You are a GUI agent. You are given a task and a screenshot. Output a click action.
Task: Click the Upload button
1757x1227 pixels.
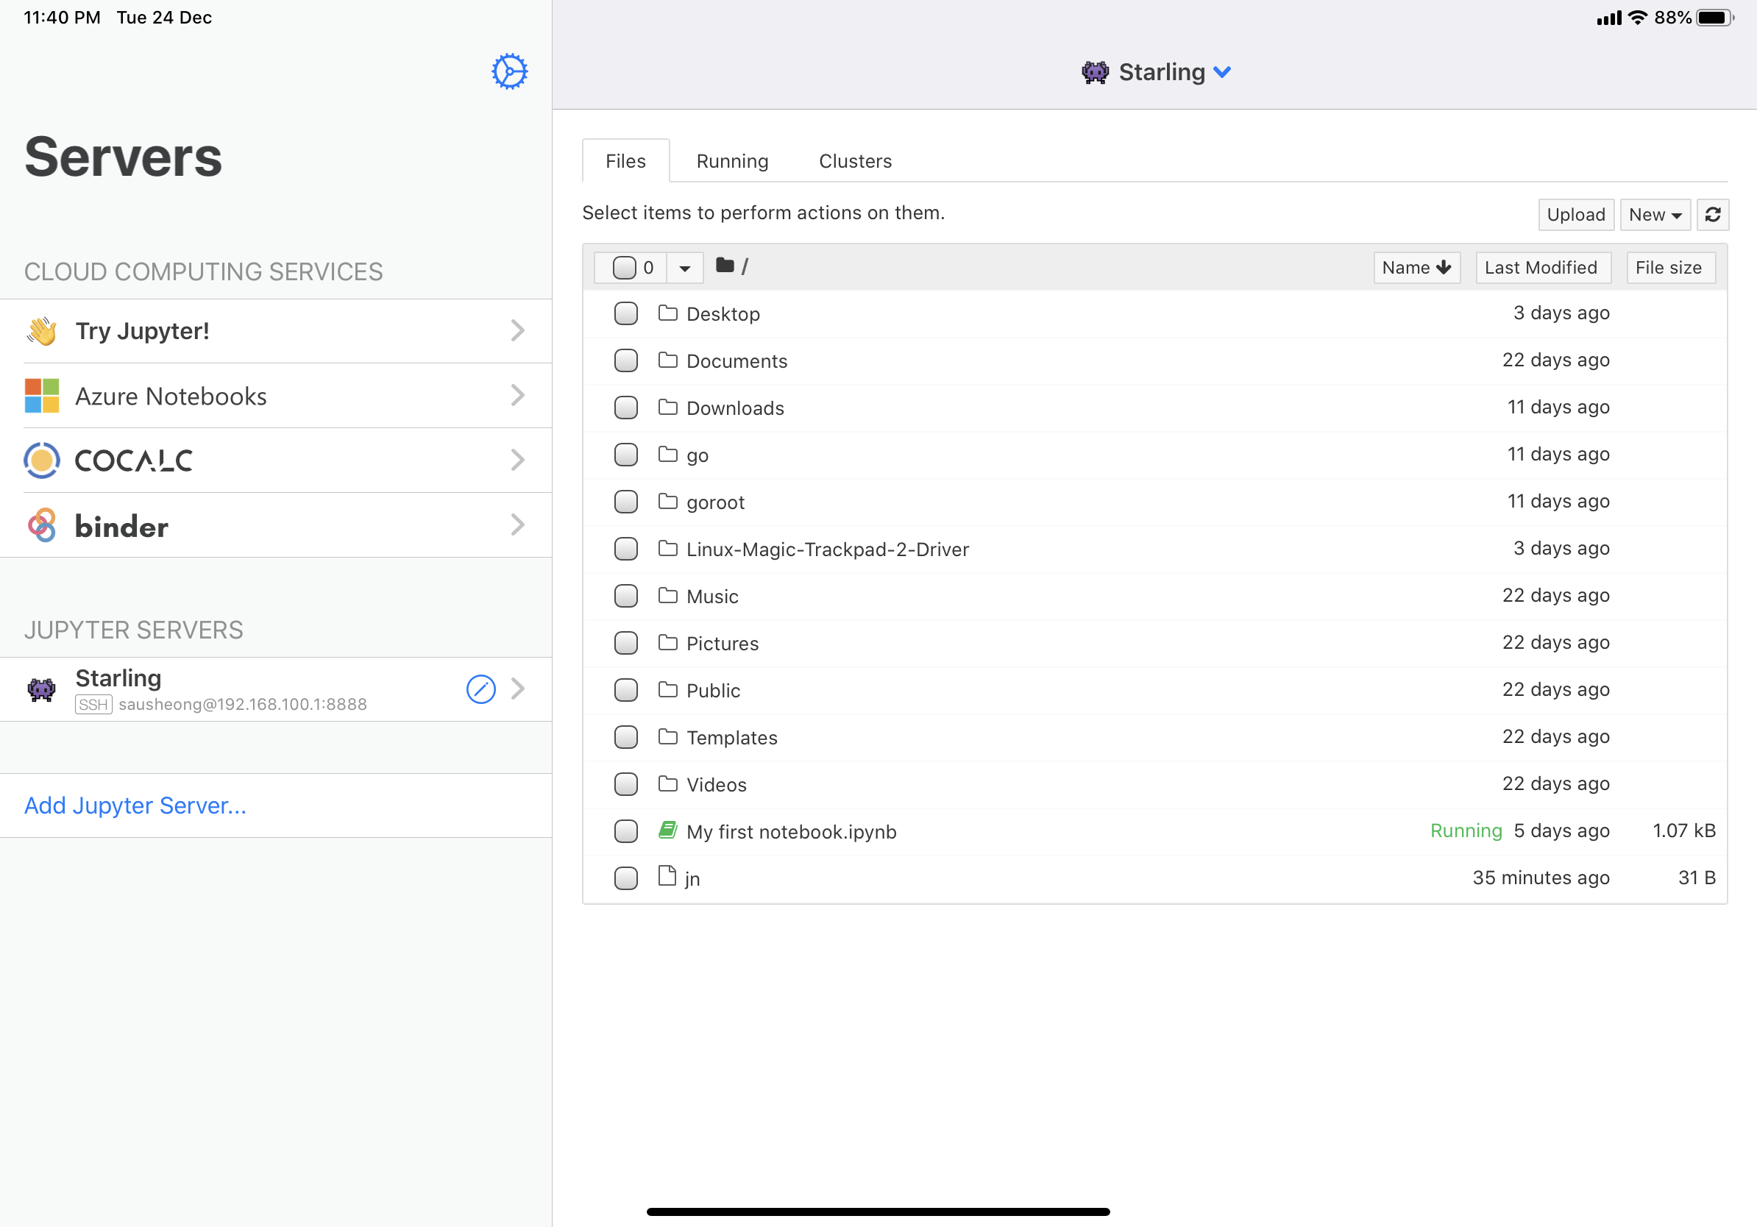[1576, 214]
